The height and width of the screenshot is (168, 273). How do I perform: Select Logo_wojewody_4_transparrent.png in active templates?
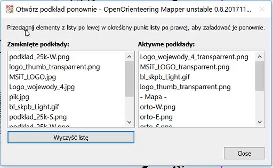pos(194,57)
